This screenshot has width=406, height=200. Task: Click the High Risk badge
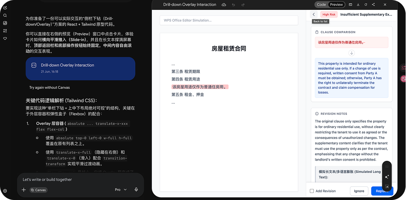[329, 15]
